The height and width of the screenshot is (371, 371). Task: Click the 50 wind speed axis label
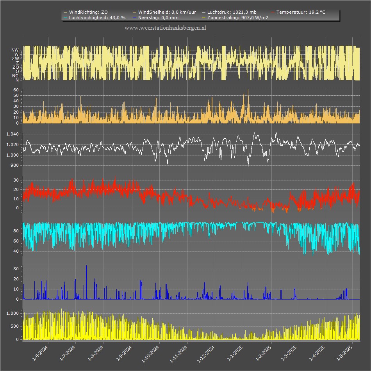(x=16, y=95)
